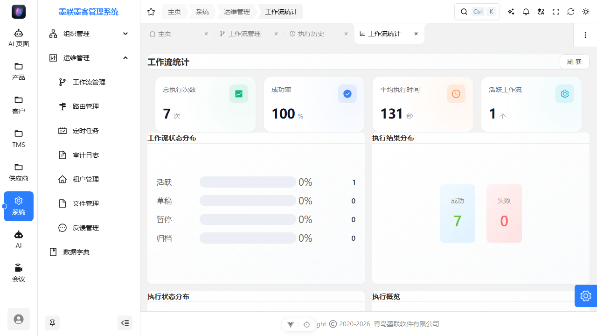This screenshot has height=336, width=597.
Task: Click the 主页 breadcrumb
Action: click(174, 12)
